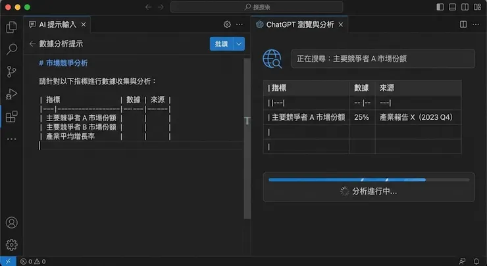Open the Extensions view icon
Screen dimensions: 487x266
coord(11,117)
